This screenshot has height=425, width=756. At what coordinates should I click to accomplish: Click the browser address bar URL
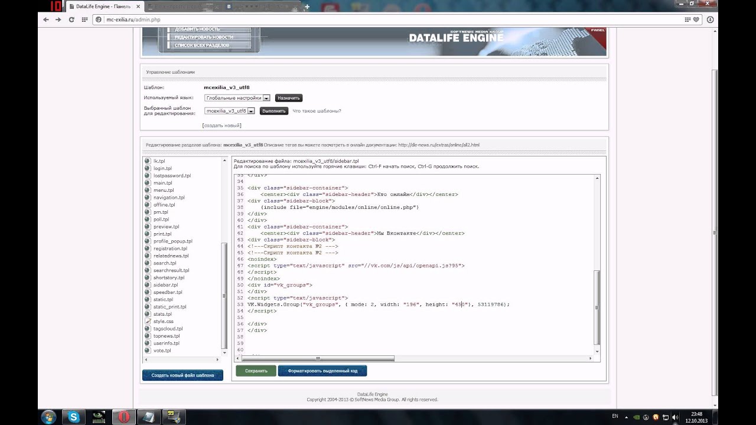click(x=133, y=19)
